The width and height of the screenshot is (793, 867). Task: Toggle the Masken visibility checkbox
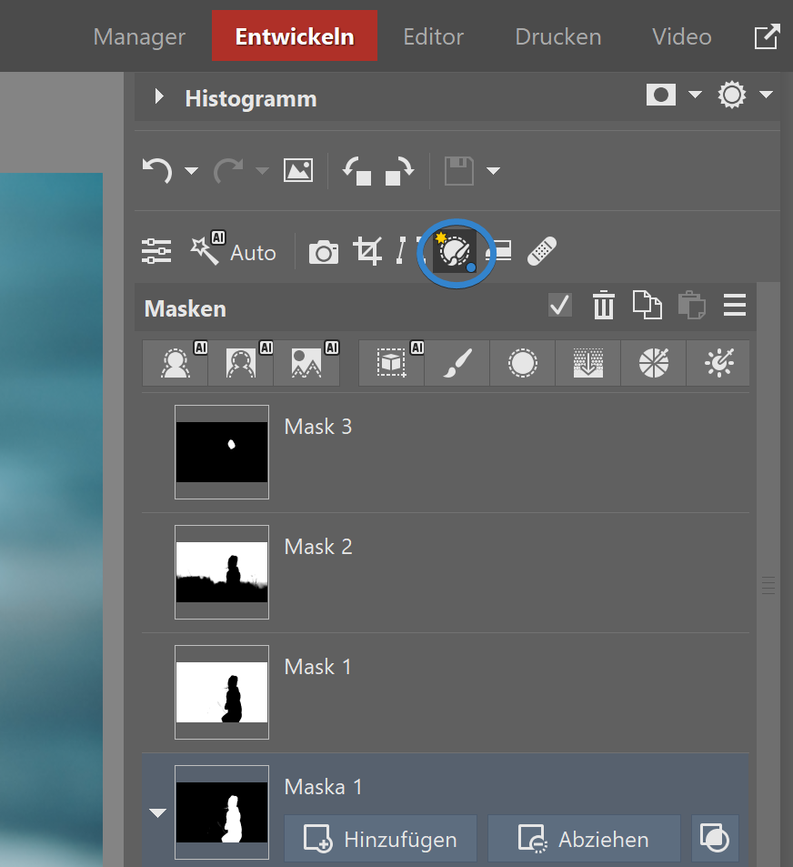pyautogui.click(x=560, y=306)
